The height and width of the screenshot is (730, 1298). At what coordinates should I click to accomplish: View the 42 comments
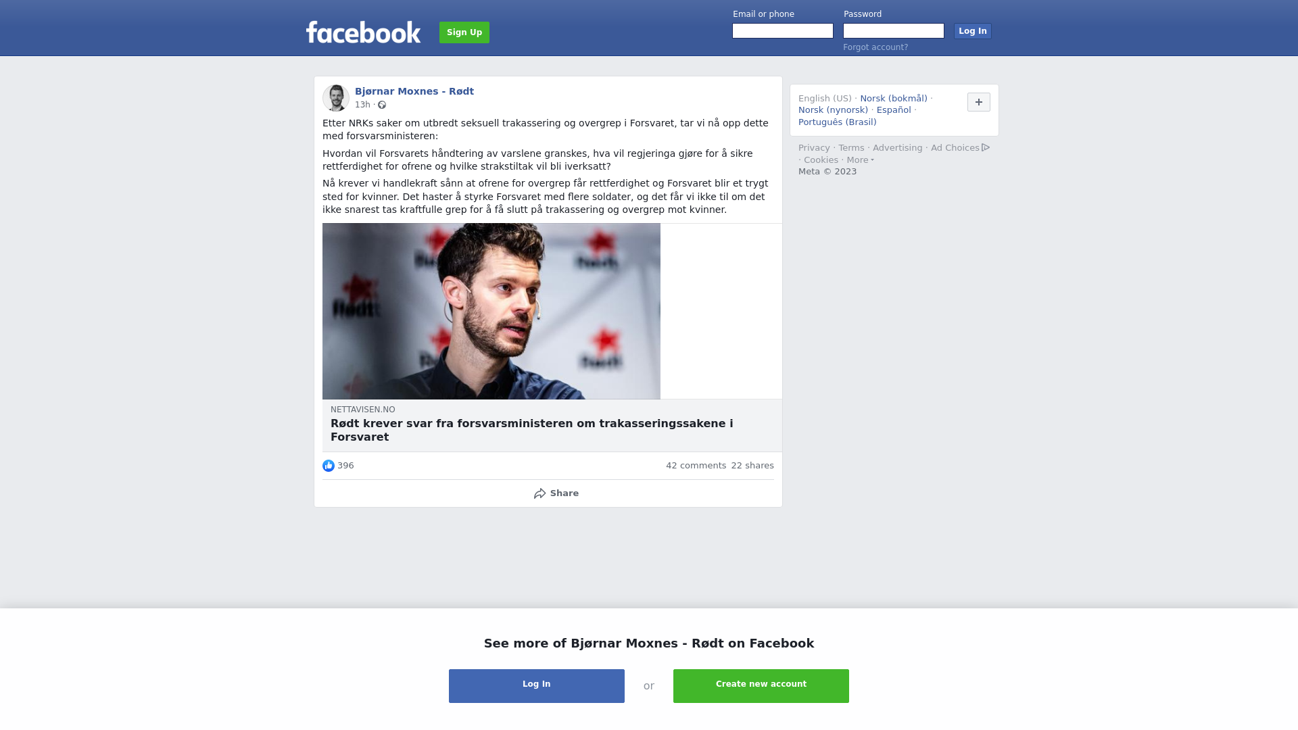pyautogui.click(x=696, y=466)
